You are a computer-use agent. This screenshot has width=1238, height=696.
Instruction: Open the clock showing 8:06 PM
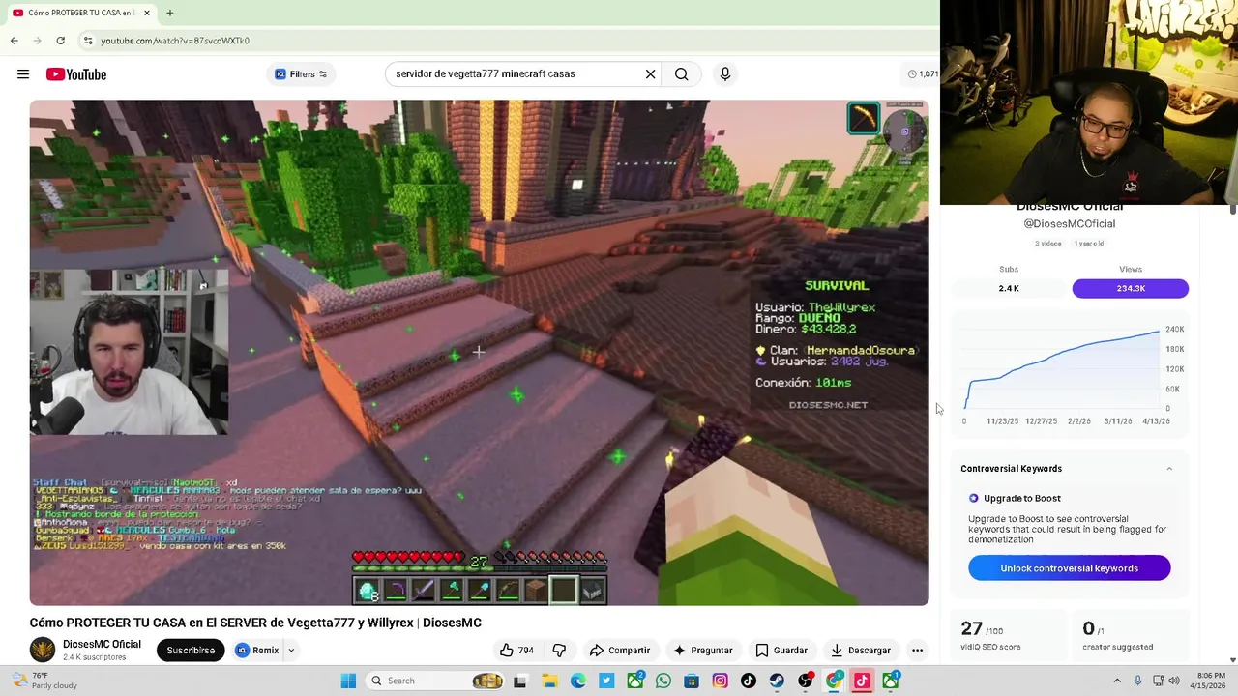point(1211,681)
